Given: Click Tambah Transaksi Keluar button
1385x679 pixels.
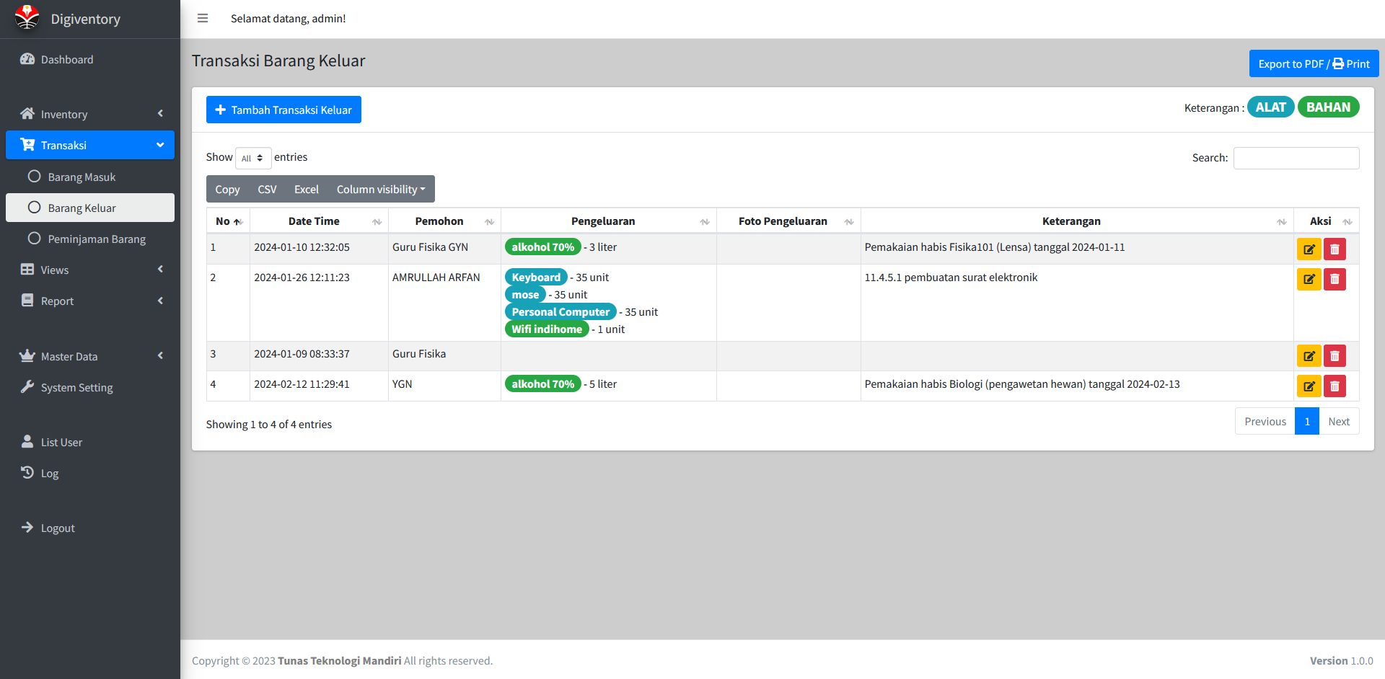Looking at the screenshot, I should point(283,110).
